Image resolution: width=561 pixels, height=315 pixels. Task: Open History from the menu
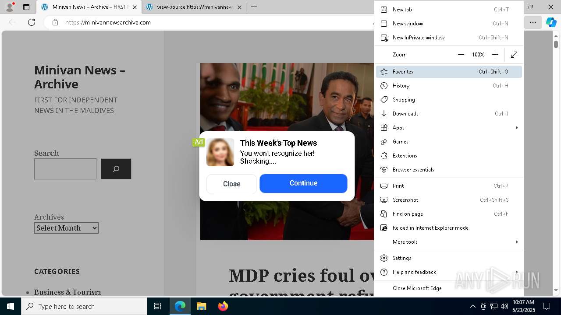449,86
